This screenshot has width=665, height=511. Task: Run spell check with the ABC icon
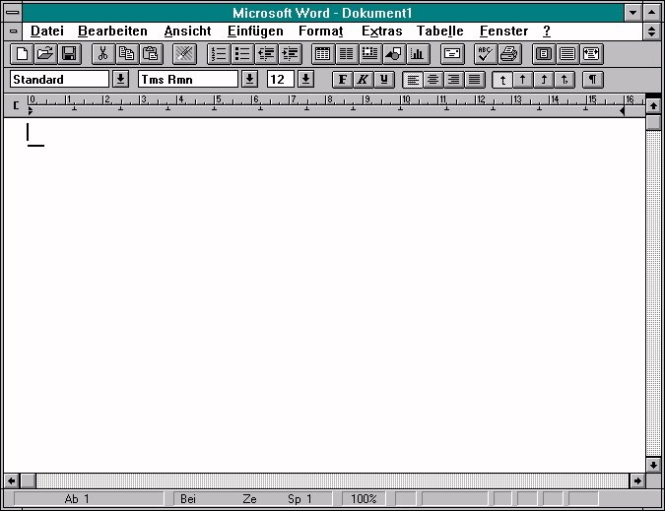[485, 54]
